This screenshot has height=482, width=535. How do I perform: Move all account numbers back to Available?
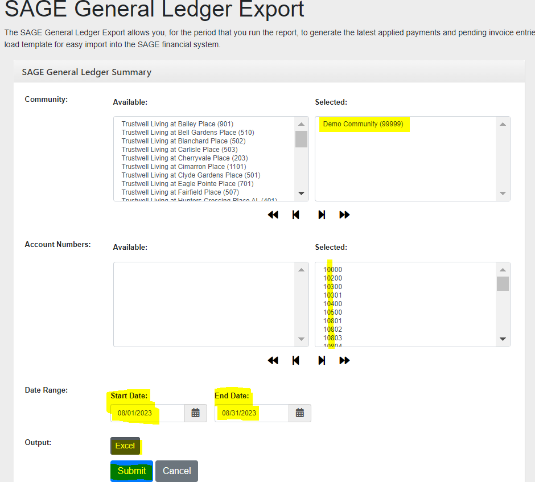[273, 361]
